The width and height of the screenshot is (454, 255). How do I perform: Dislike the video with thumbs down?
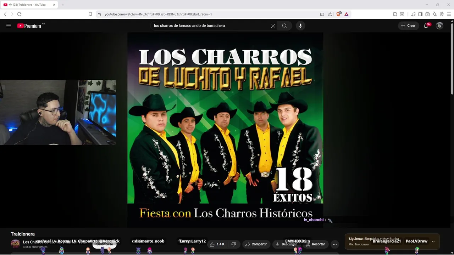(234, 244)
